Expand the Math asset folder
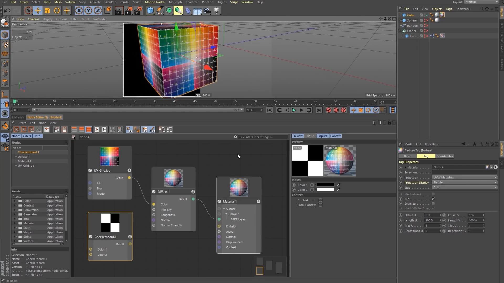This screenshot has height=283, width=504. [15, 228]
